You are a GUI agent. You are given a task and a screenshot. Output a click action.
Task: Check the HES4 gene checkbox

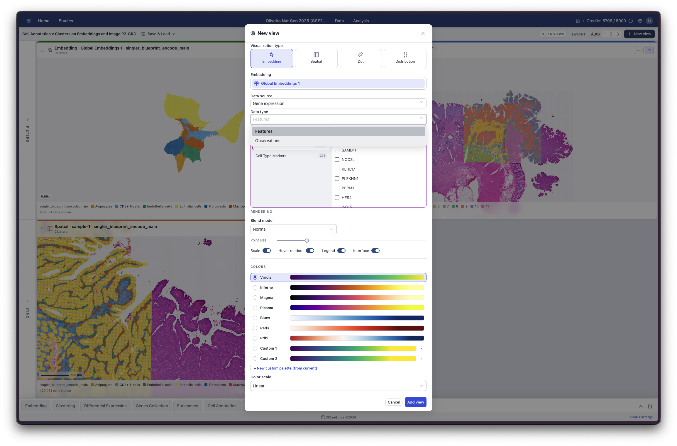337,198
